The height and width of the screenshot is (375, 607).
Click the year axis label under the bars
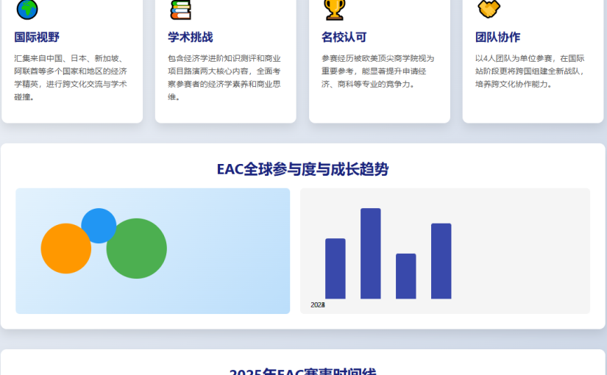pyautogui.click(x=317, y=305)
